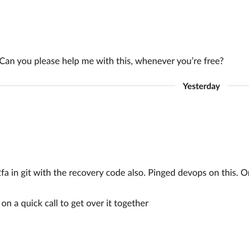Click the word 'please' in the help request
The height and width of the screenshot is (249, 249).
pos(47,61)
